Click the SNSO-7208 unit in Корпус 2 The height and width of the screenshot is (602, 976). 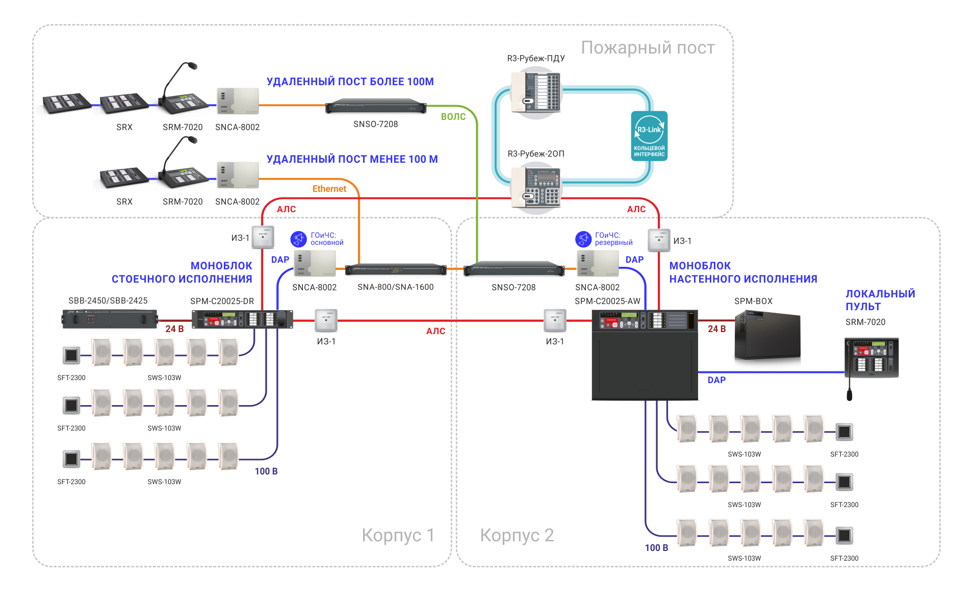click(514, 269)
